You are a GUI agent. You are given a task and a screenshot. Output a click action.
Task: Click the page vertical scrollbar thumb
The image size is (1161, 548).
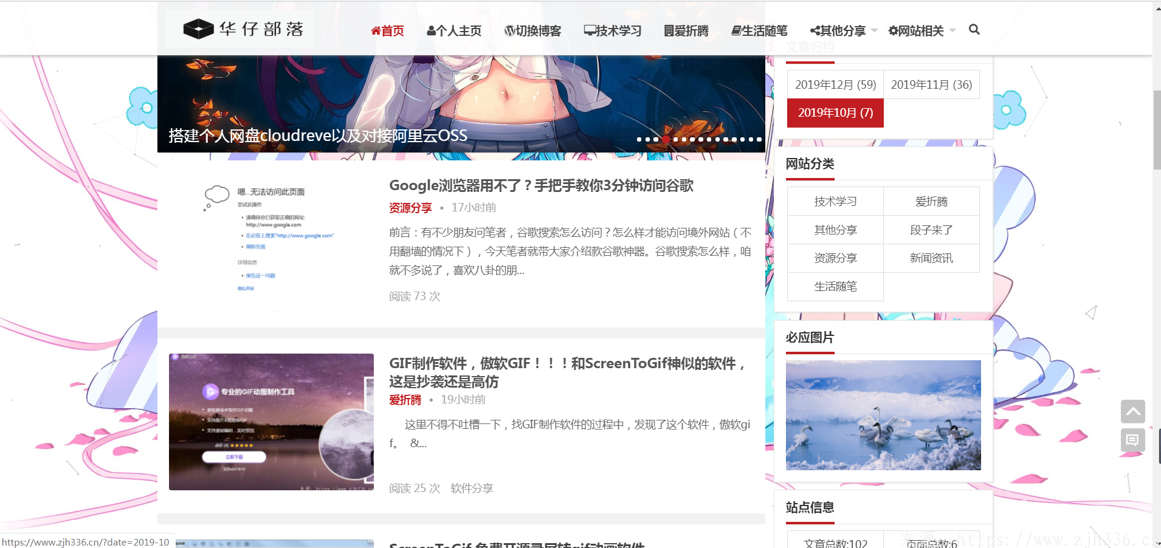point(1157,130)
